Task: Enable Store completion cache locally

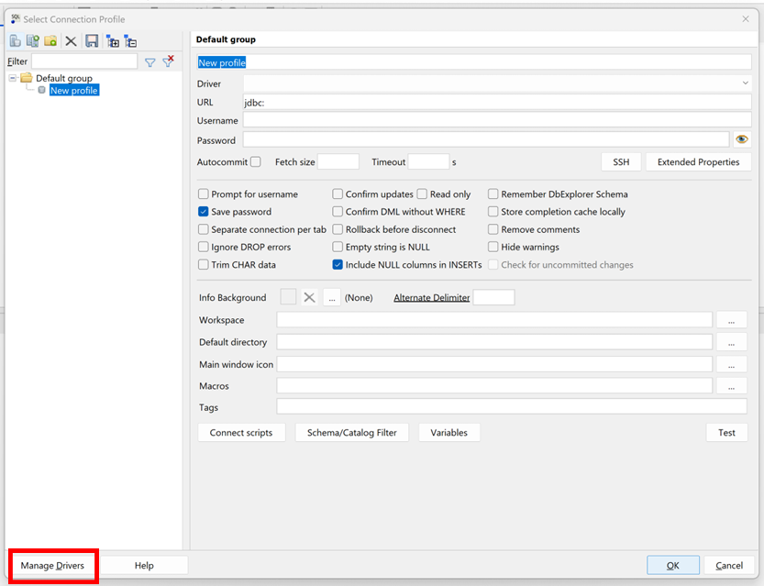Action: click(x=493, y=212)
